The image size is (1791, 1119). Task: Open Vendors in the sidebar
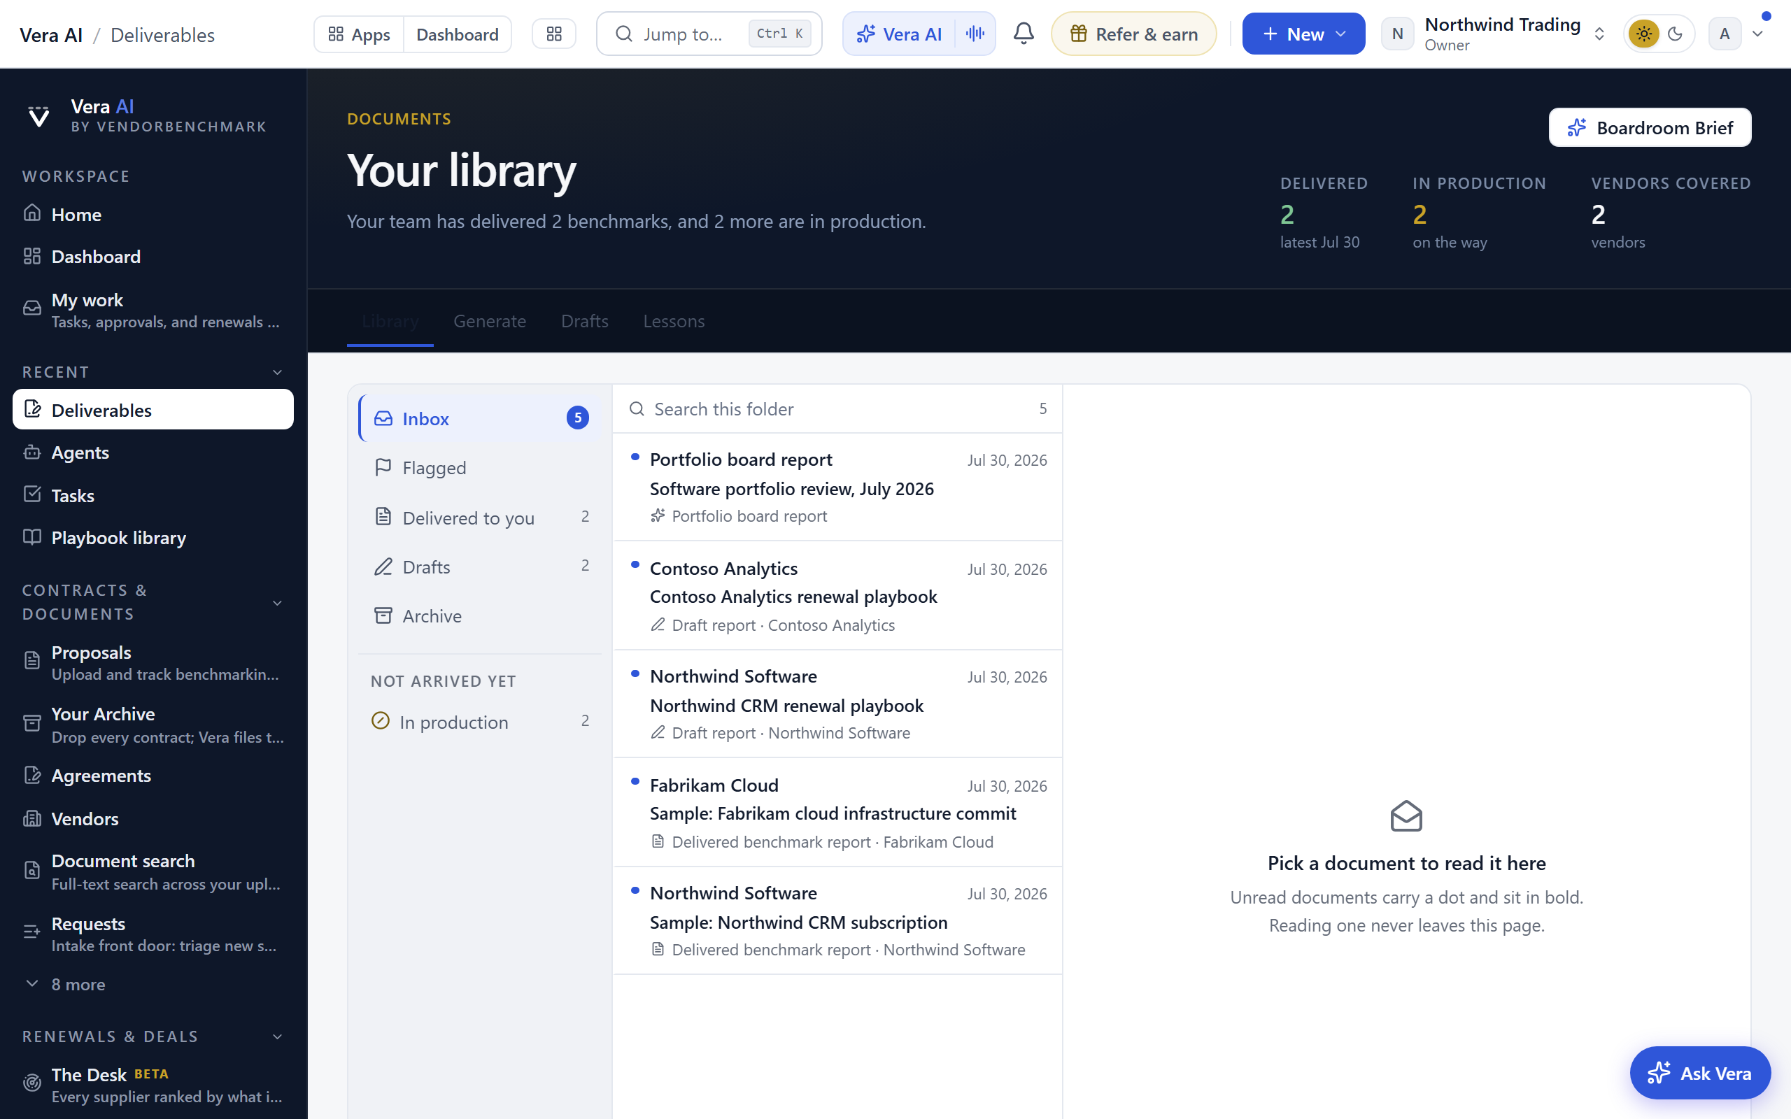tap(153, 818)
